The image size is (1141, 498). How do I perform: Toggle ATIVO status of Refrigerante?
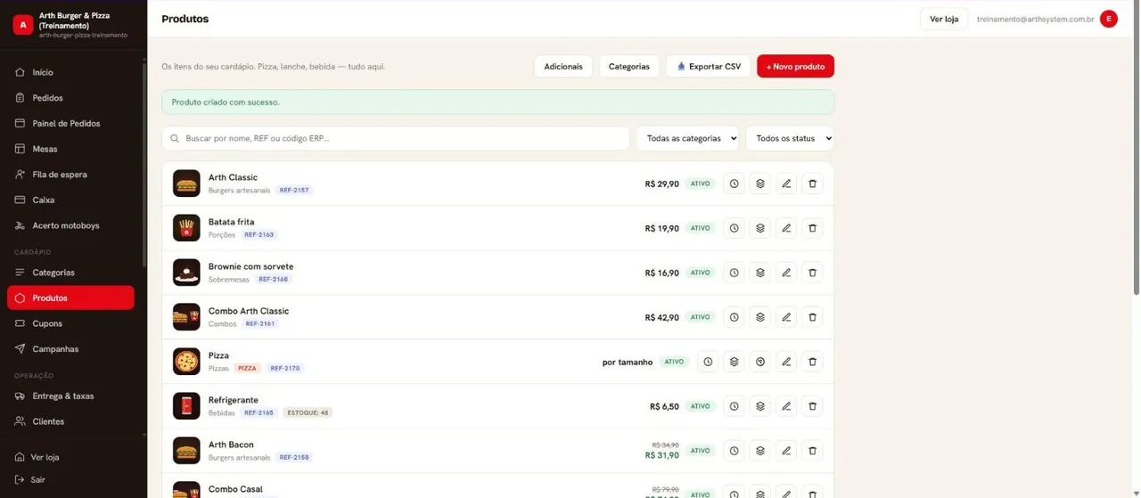(701, 406)
